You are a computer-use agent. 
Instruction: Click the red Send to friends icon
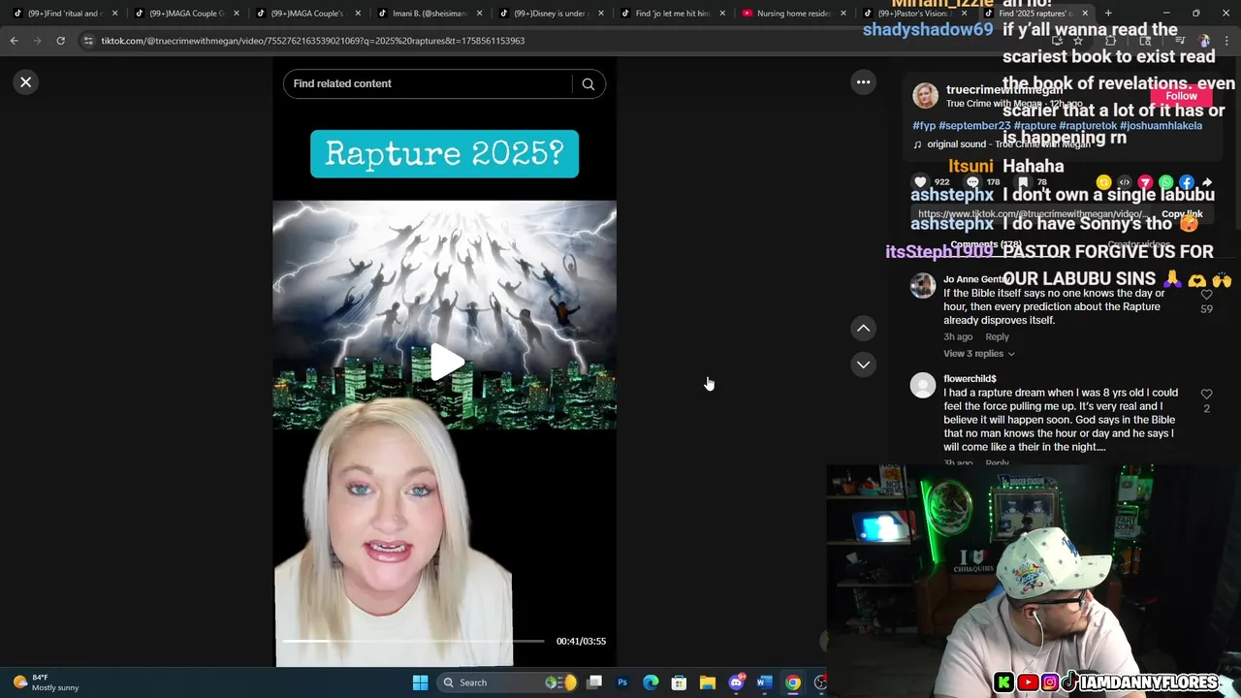click(x=1145, y=182)
